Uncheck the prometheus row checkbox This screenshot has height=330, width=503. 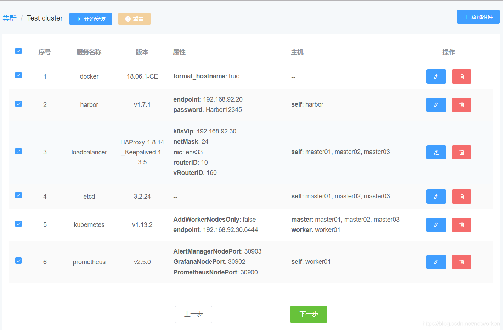tap(18, 261)
